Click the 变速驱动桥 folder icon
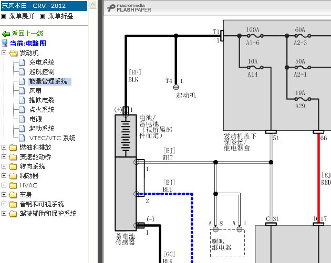Image resolution: width=331 pixels, height=263 pixels. click(x=13, y=157)
